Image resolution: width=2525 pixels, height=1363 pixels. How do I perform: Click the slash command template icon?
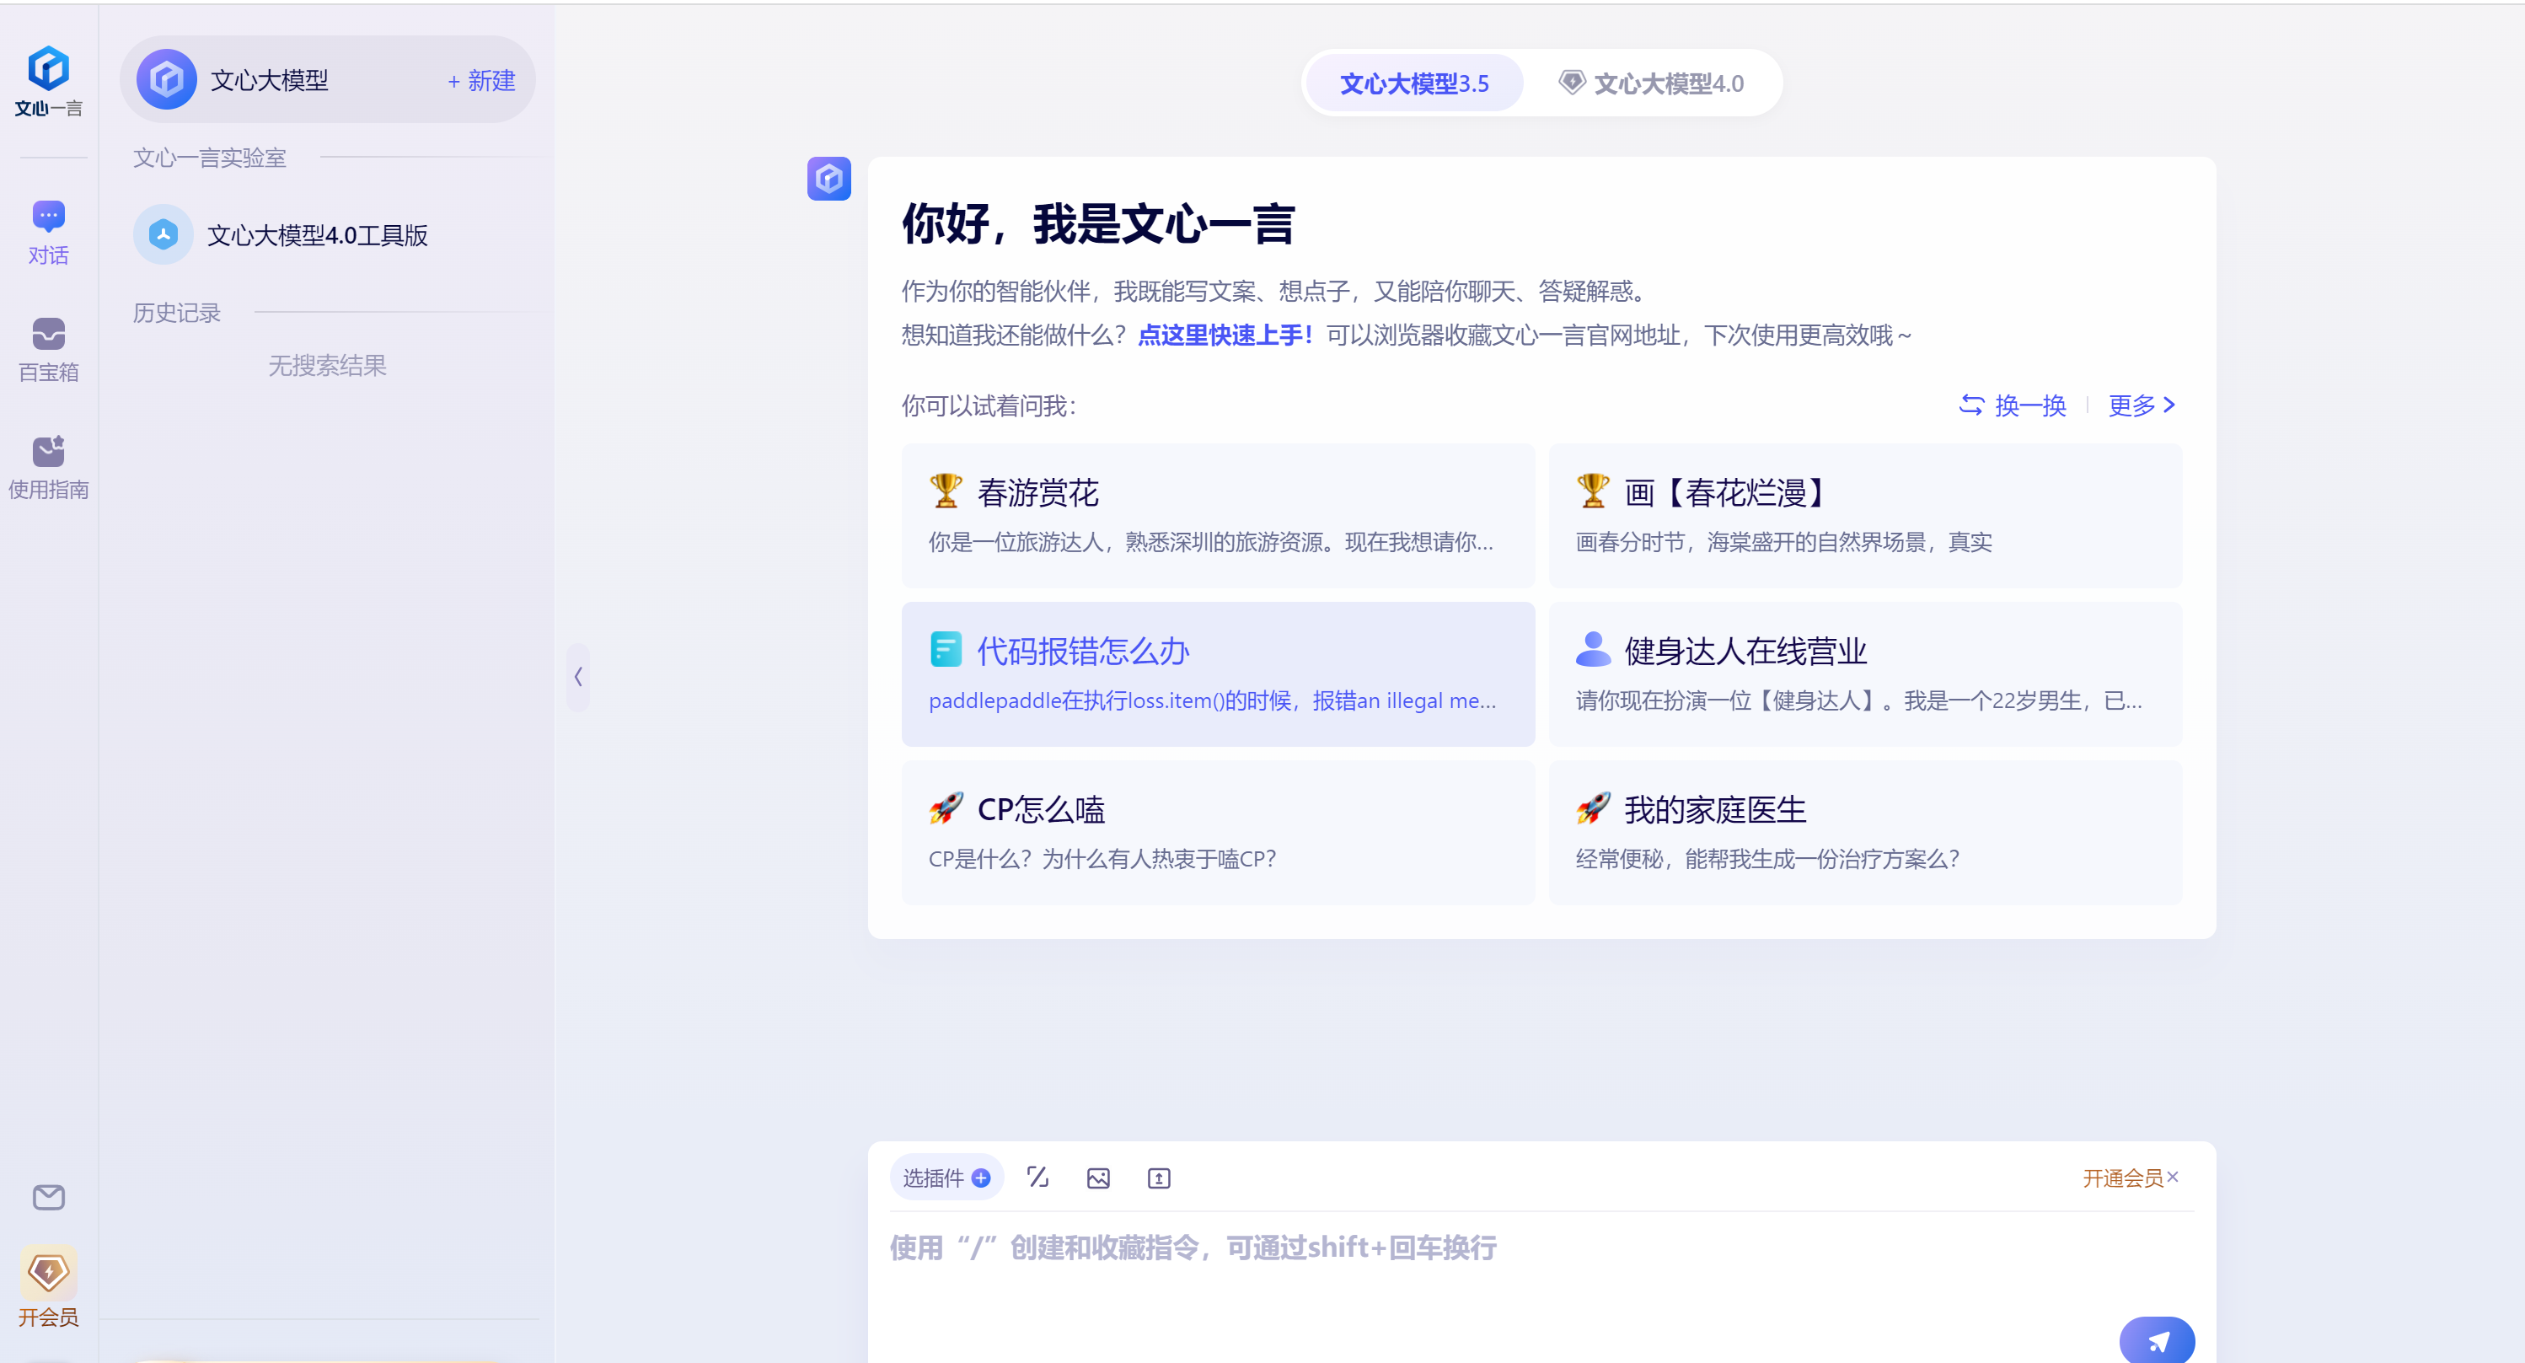(x=1037, y=1178)
